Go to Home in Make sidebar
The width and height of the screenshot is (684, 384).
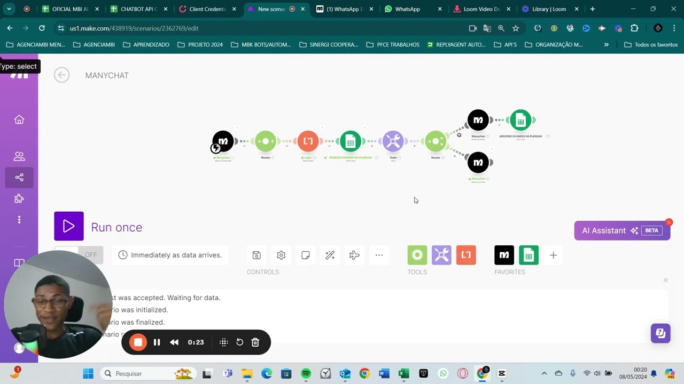(x=19, y=119)
